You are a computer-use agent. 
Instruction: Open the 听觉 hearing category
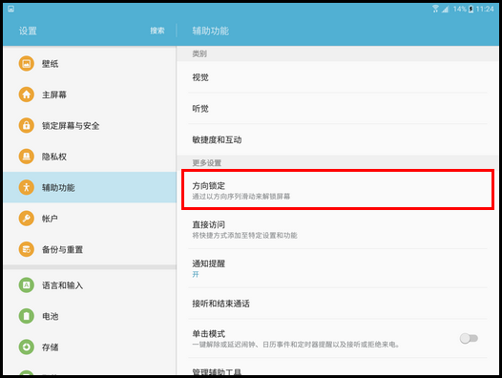tap(338, 109)
